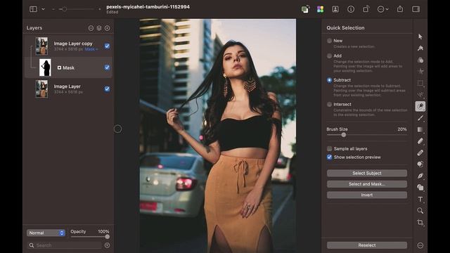Open the Color Adjustments tool
450x253 pixels.
[420, 60]
